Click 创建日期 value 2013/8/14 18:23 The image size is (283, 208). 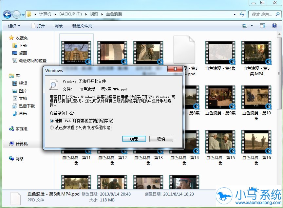(178, 194)
